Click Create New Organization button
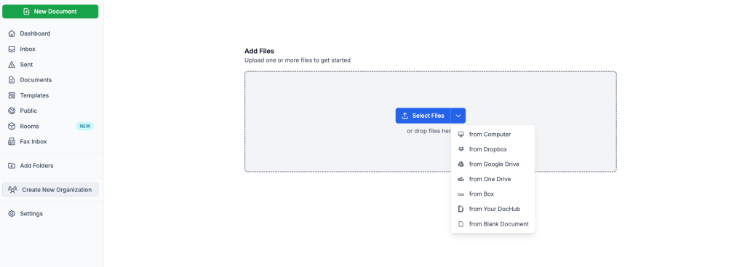 [50, 190]
